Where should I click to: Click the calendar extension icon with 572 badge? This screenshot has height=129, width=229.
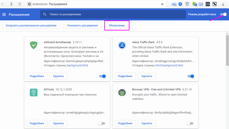click(201, 4)
